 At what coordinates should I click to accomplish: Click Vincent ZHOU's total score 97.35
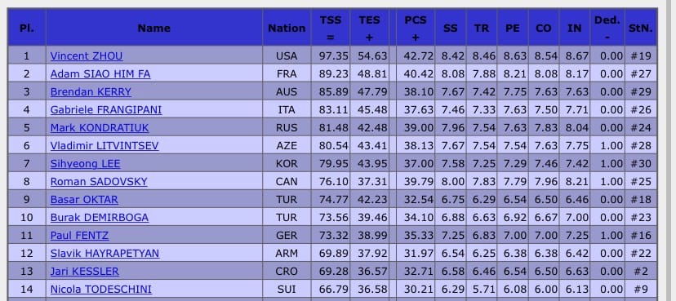[x=334, y=56]
